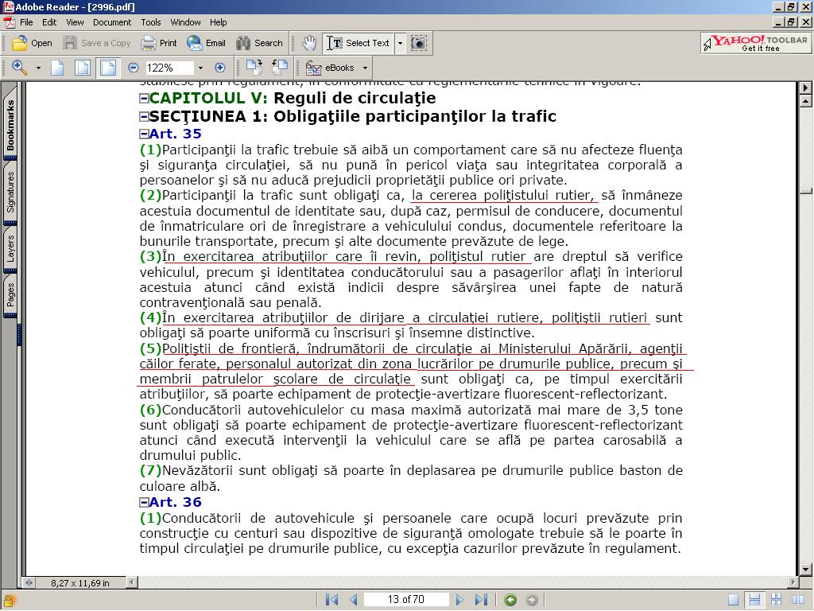Go to the previous page
The width and height of the screenshot is (814, 611).
coord(354,600)
